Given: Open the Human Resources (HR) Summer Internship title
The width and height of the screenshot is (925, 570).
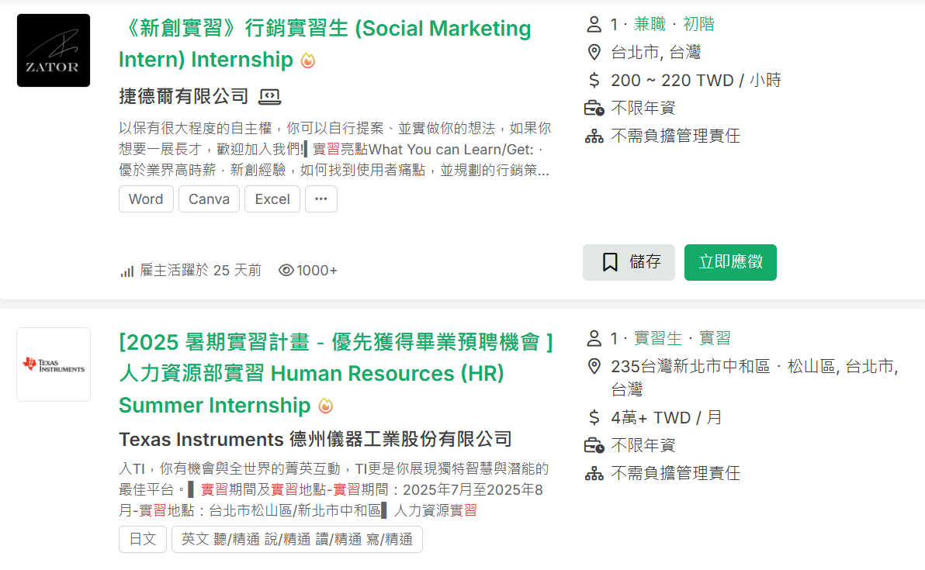Looking at the screenshot, I should pyautogui.click(x=336, y=373).
